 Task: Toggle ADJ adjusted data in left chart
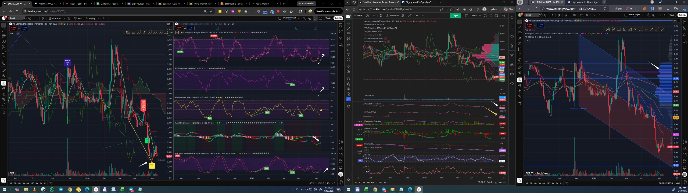coord(328,183)
